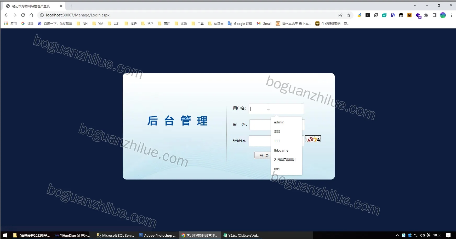
Task: Switch to YiHaoDian Visual Studio taskbar item
Action: [x=72, y=235]
